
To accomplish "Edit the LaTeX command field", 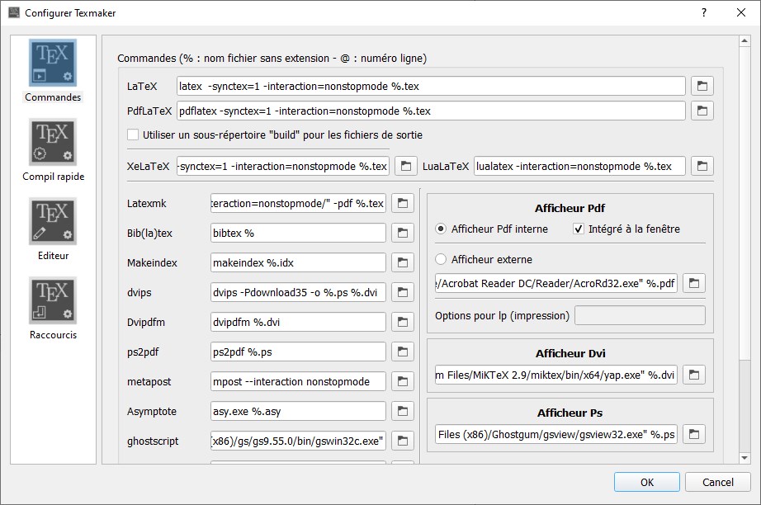I will 431,86.
